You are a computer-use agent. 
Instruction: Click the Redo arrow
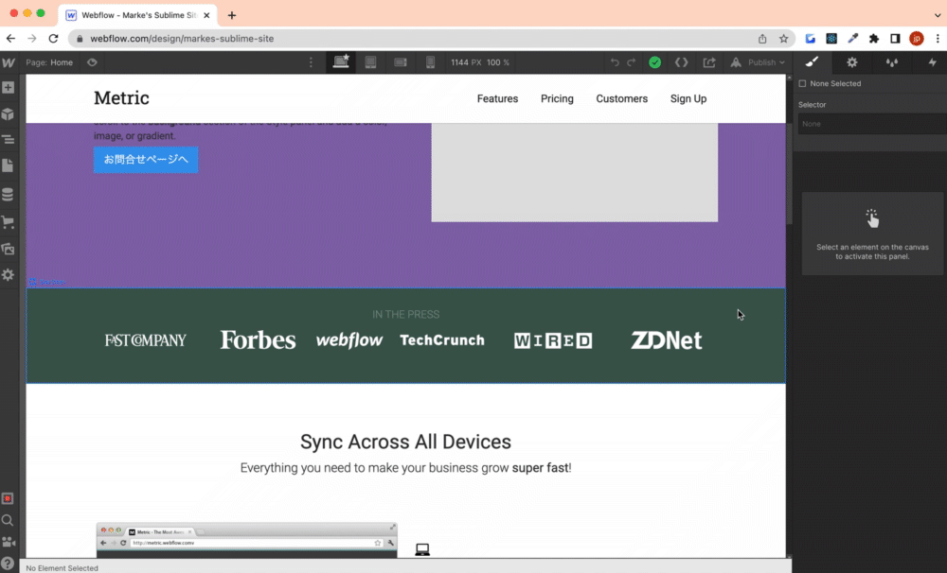[x=631, y=62]
